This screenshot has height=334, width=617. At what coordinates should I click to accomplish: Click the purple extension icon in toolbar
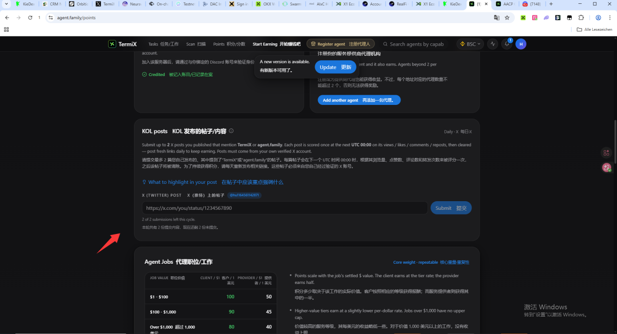[x=546, y=18]
